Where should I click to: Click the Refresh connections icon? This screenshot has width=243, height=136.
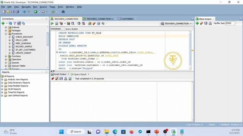10,23
